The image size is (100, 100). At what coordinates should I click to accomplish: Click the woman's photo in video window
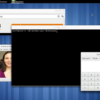(x=6, y=64)
